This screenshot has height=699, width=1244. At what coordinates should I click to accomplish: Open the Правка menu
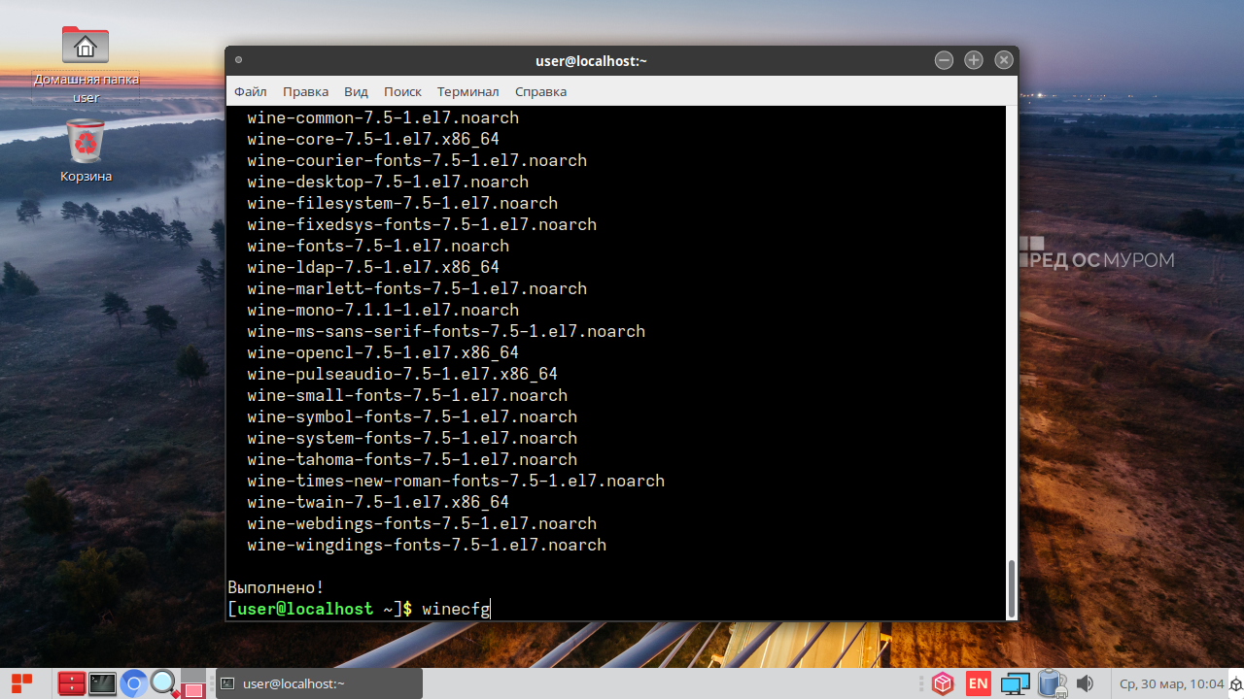[x=305, y=91]
